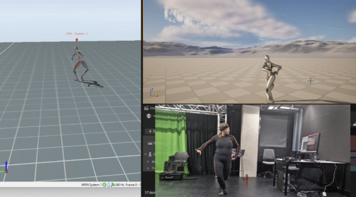Click the keyboard-like track icon
Viewport: 356px width, 197px height.
pyautogui.click(x=150, y=143)
